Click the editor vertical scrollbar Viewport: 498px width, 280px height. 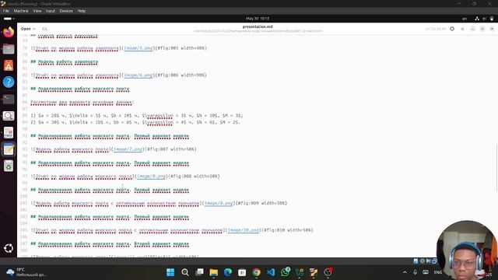(x=496, y=168)
